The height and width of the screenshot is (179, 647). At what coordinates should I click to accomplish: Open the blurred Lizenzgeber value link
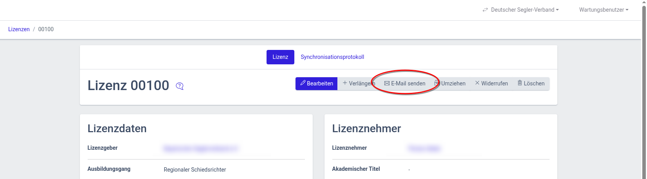coord(200,148)
